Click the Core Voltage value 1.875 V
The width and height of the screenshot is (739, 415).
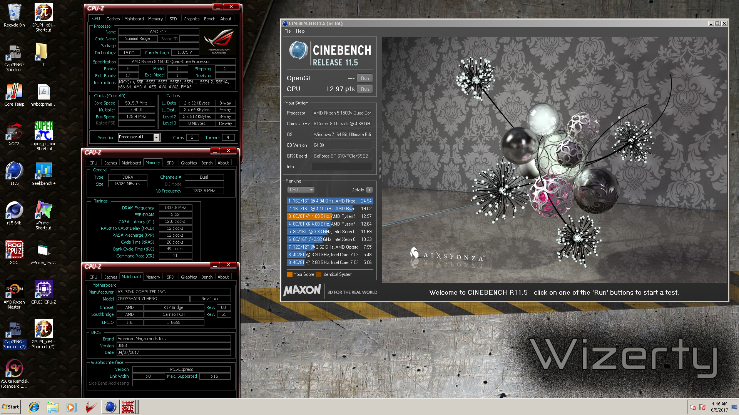coord(185,53)
